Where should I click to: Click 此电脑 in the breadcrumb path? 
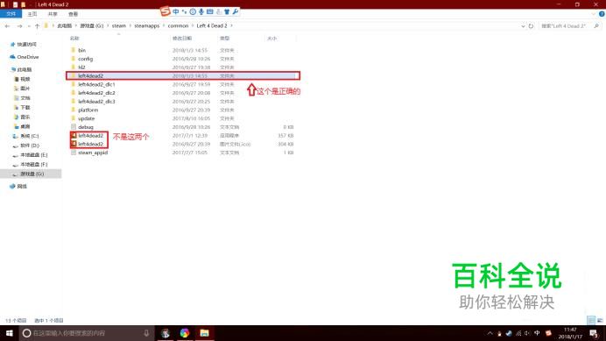pyautogui.click(x=65, y=26)
